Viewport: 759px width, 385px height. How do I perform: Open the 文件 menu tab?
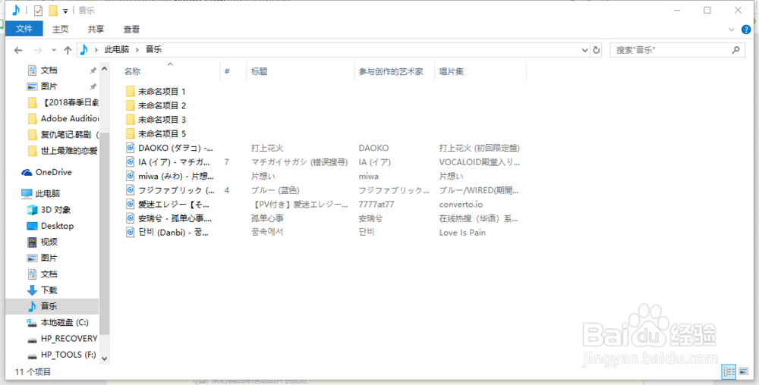pyautogui.click(x=24, y=29)
